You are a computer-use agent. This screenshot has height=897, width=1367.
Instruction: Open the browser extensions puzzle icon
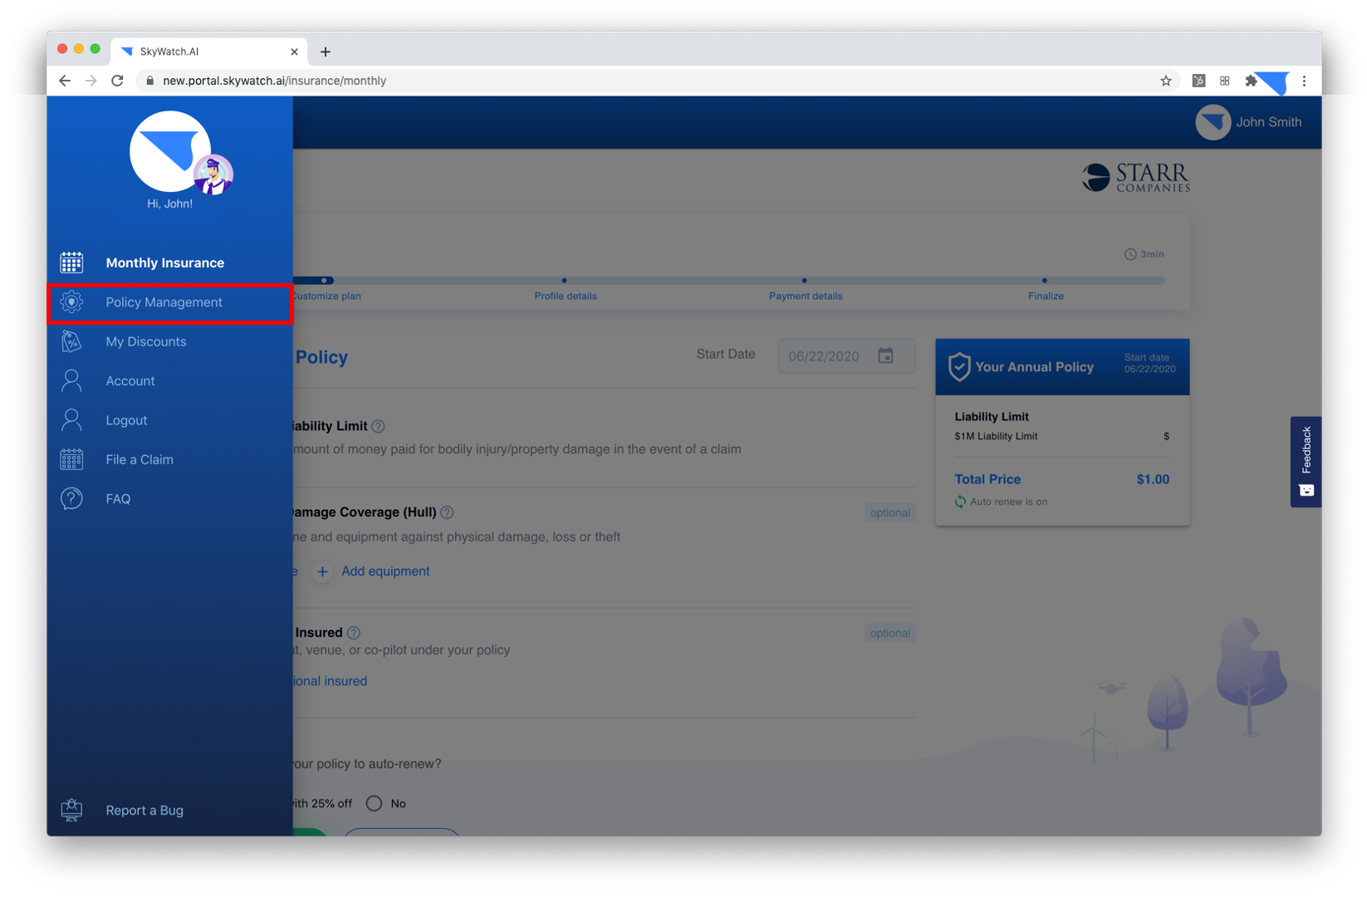pos(1251,81)
